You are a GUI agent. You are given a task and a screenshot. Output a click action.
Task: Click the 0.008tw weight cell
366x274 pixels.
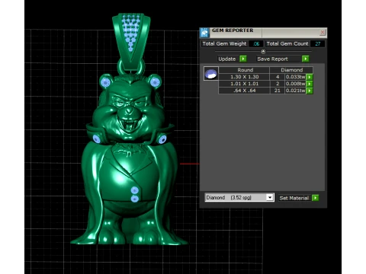[x=295, y=84]
